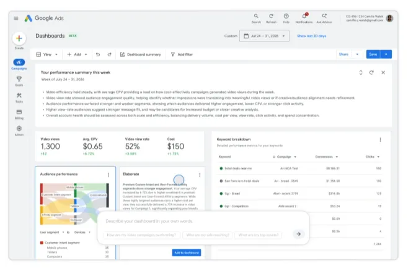Select the Avg. CPV metric $0.65

pyautogui.click(x=92, y=146)
